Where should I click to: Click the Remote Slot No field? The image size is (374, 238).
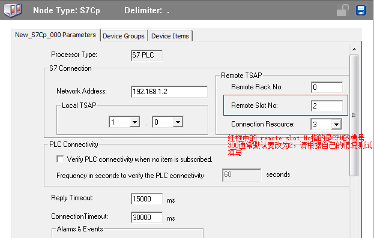(x=327, y=106)
